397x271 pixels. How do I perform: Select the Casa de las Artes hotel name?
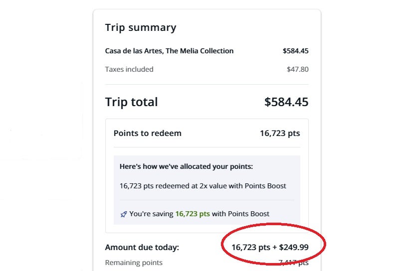tap(169, 51)
